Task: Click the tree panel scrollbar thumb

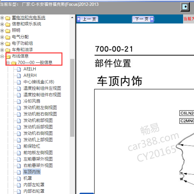Action: click(x=72, y=98)
